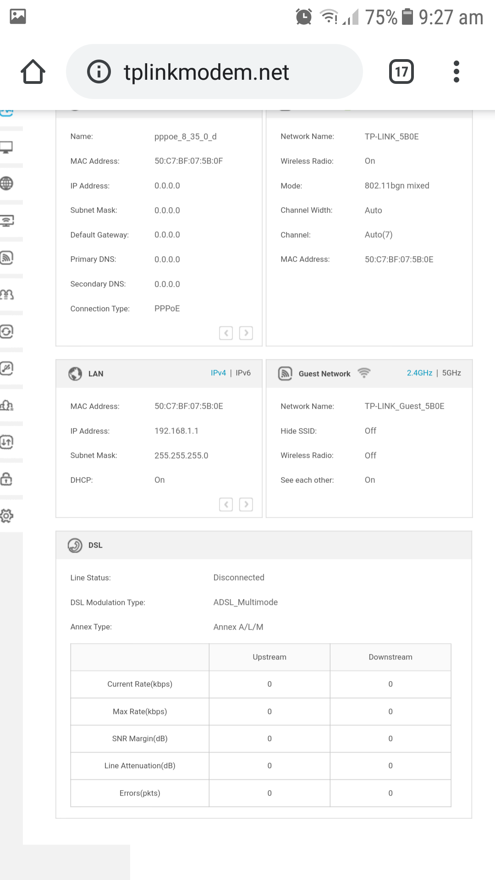Open the circular sync arrows sidebar icon

click(x=6, y=331)
